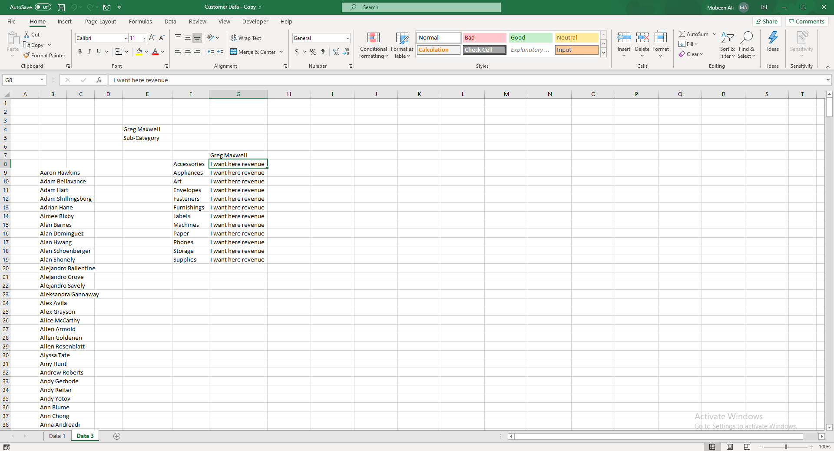The width and height of the screenshot is (834, 451).
Task: Toggle AutoSave switch
Action: tap(43, 7)
